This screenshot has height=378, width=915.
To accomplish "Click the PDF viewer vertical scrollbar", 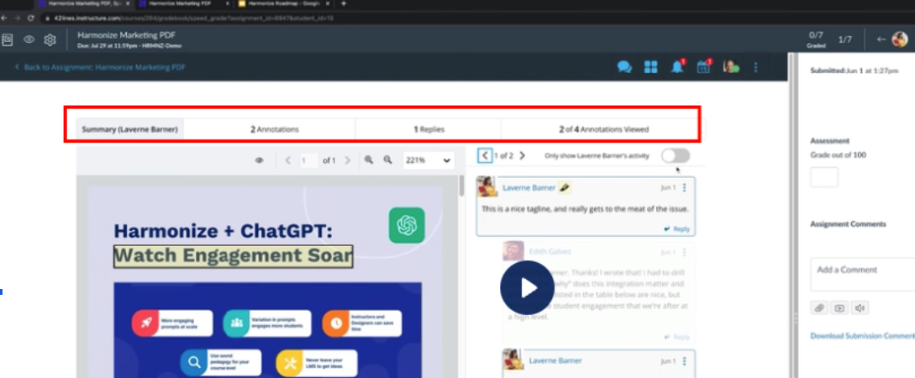I will pos(461,186).
